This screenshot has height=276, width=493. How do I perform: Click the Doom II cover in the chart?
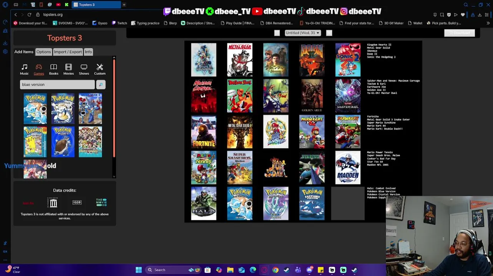pos(312,60)
